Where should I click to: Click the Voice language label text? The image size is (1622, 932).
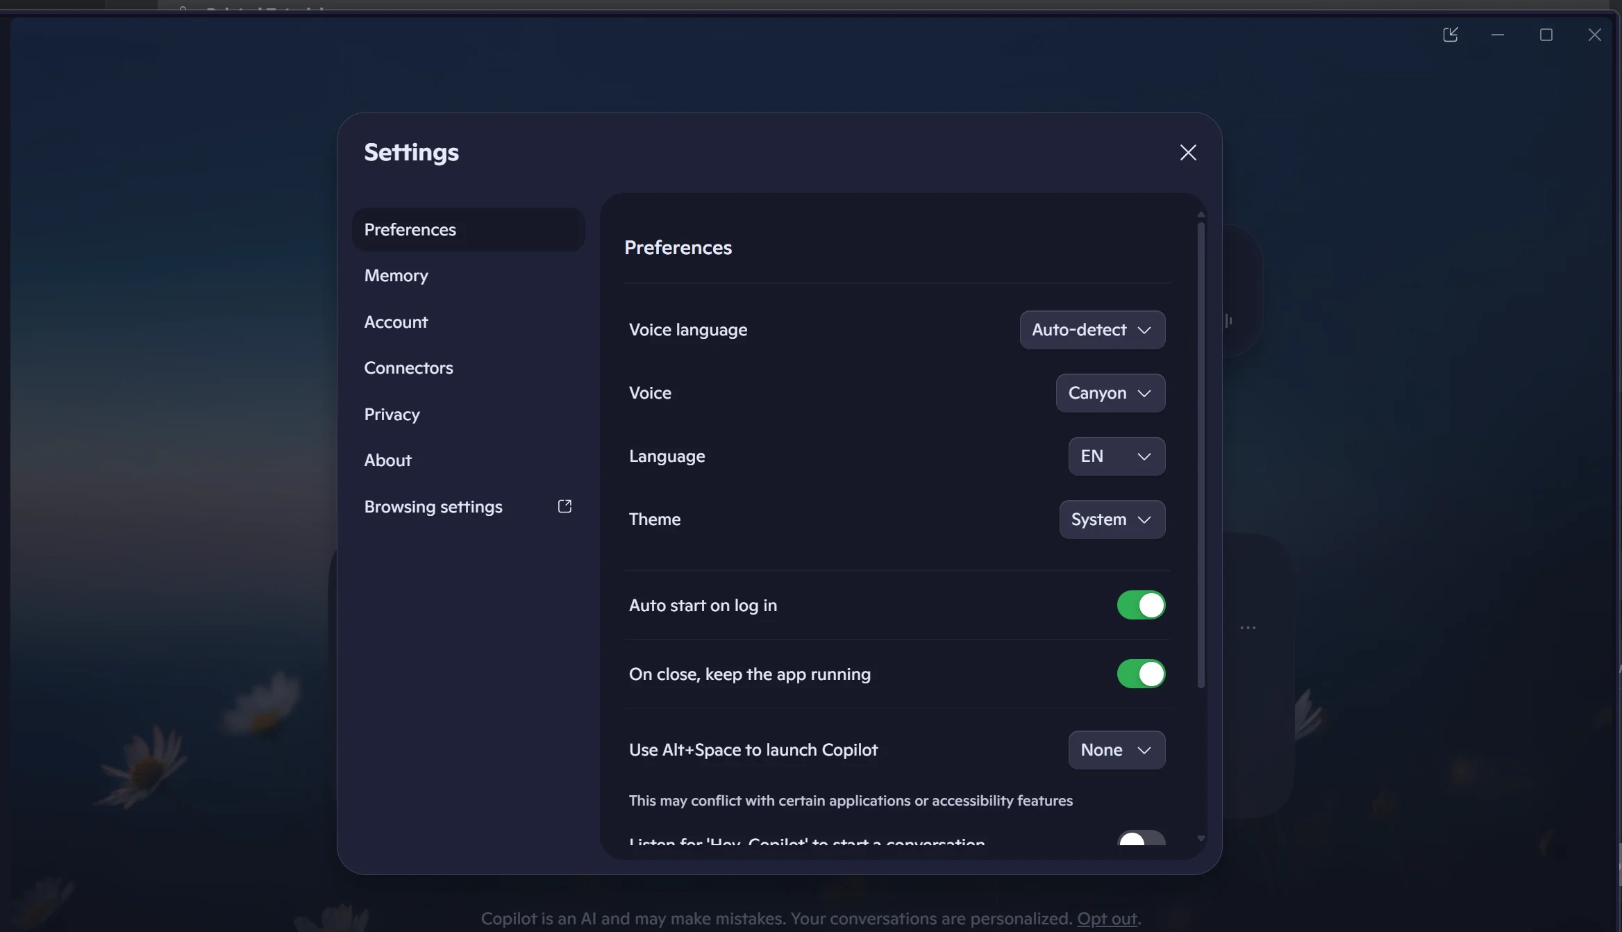[x=688, y=330]
